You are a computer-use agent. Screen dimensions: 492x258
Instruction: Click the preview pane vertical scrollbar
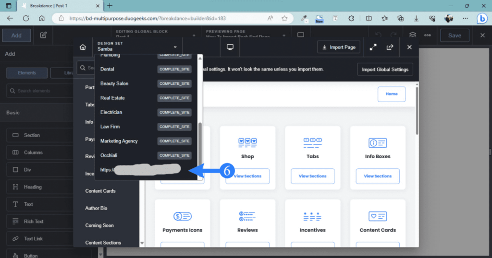tap(417, 111)
